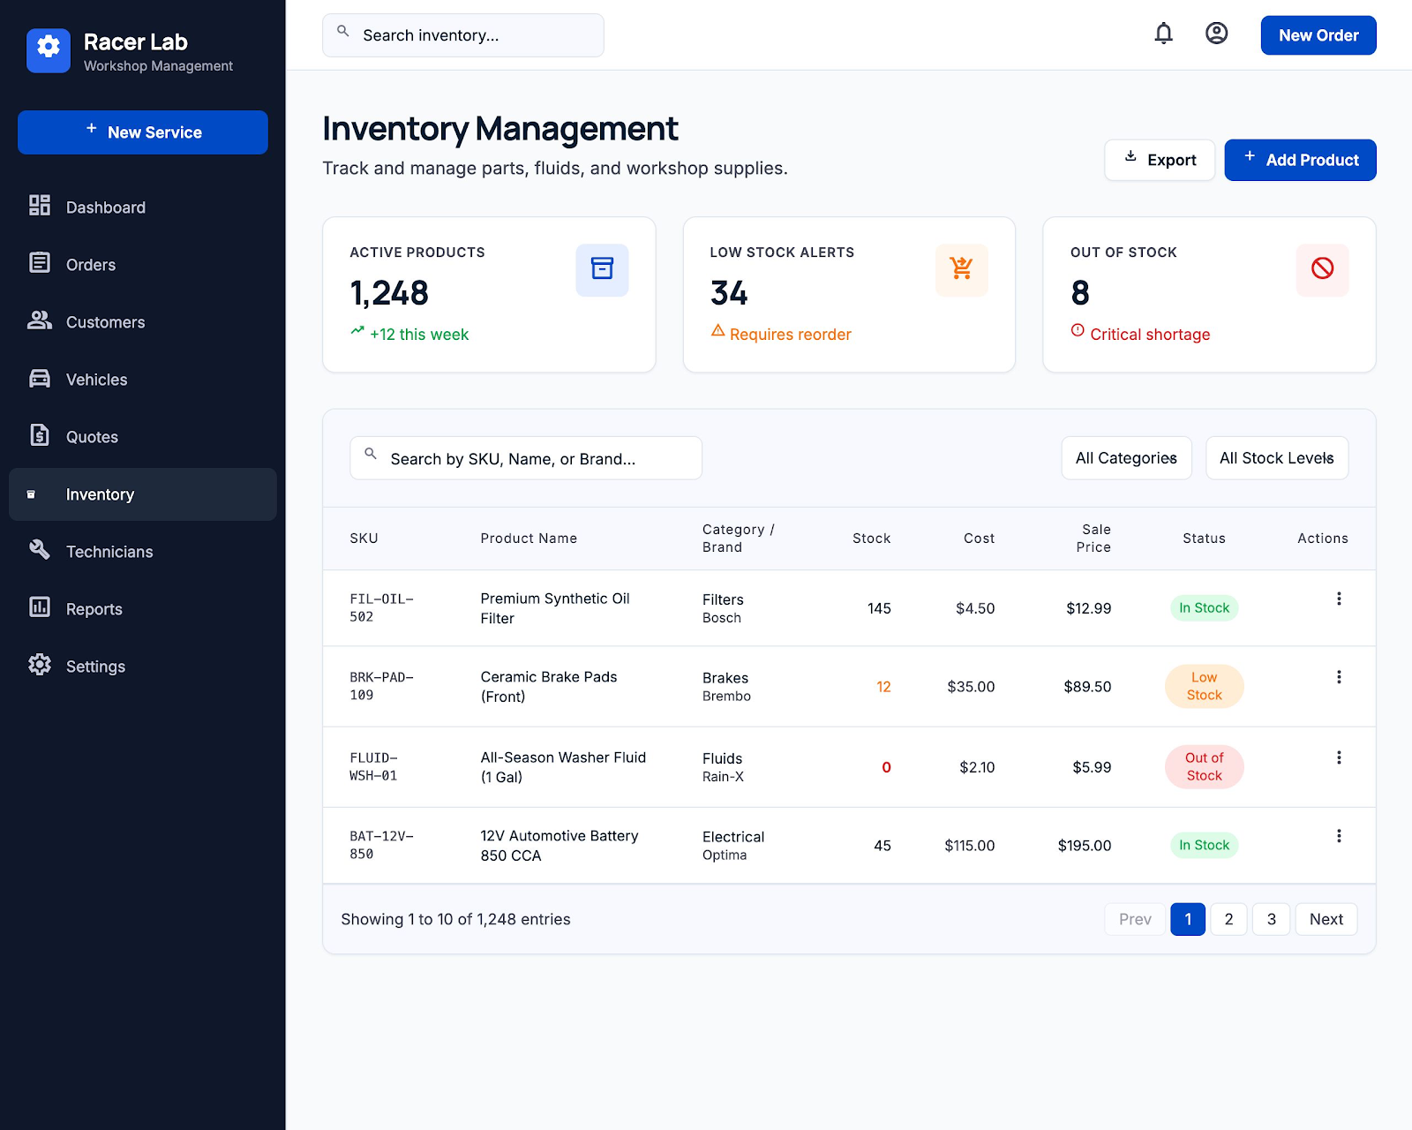Image resolution: width=1412 pixels, height=1130 pixels.
Task: Open Technicians page
Action: coord(143,552)
